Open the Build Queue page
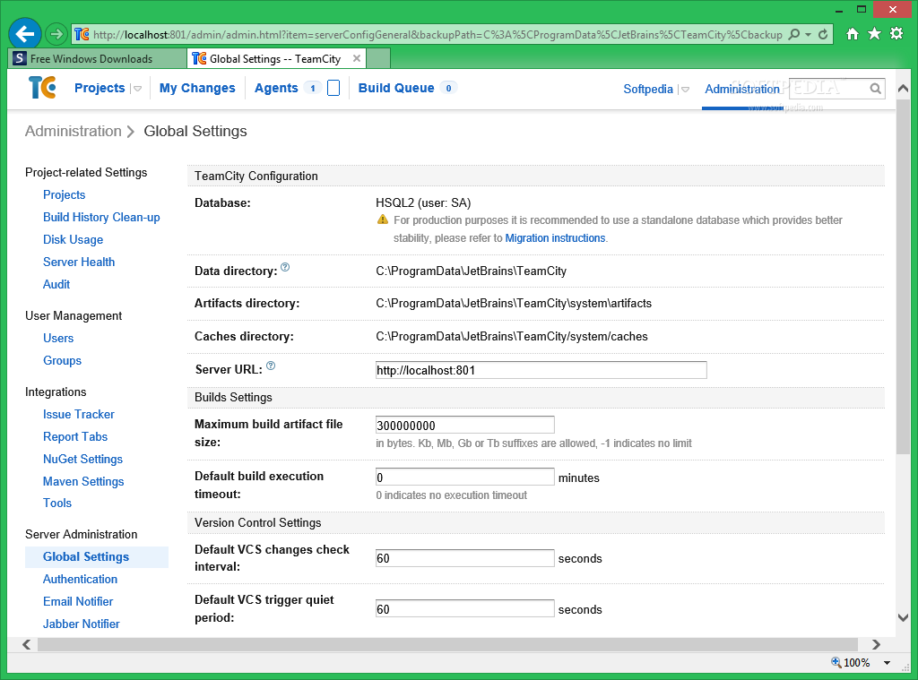The width and height of the screenshot is (918, 680). [x=396, y=88]
